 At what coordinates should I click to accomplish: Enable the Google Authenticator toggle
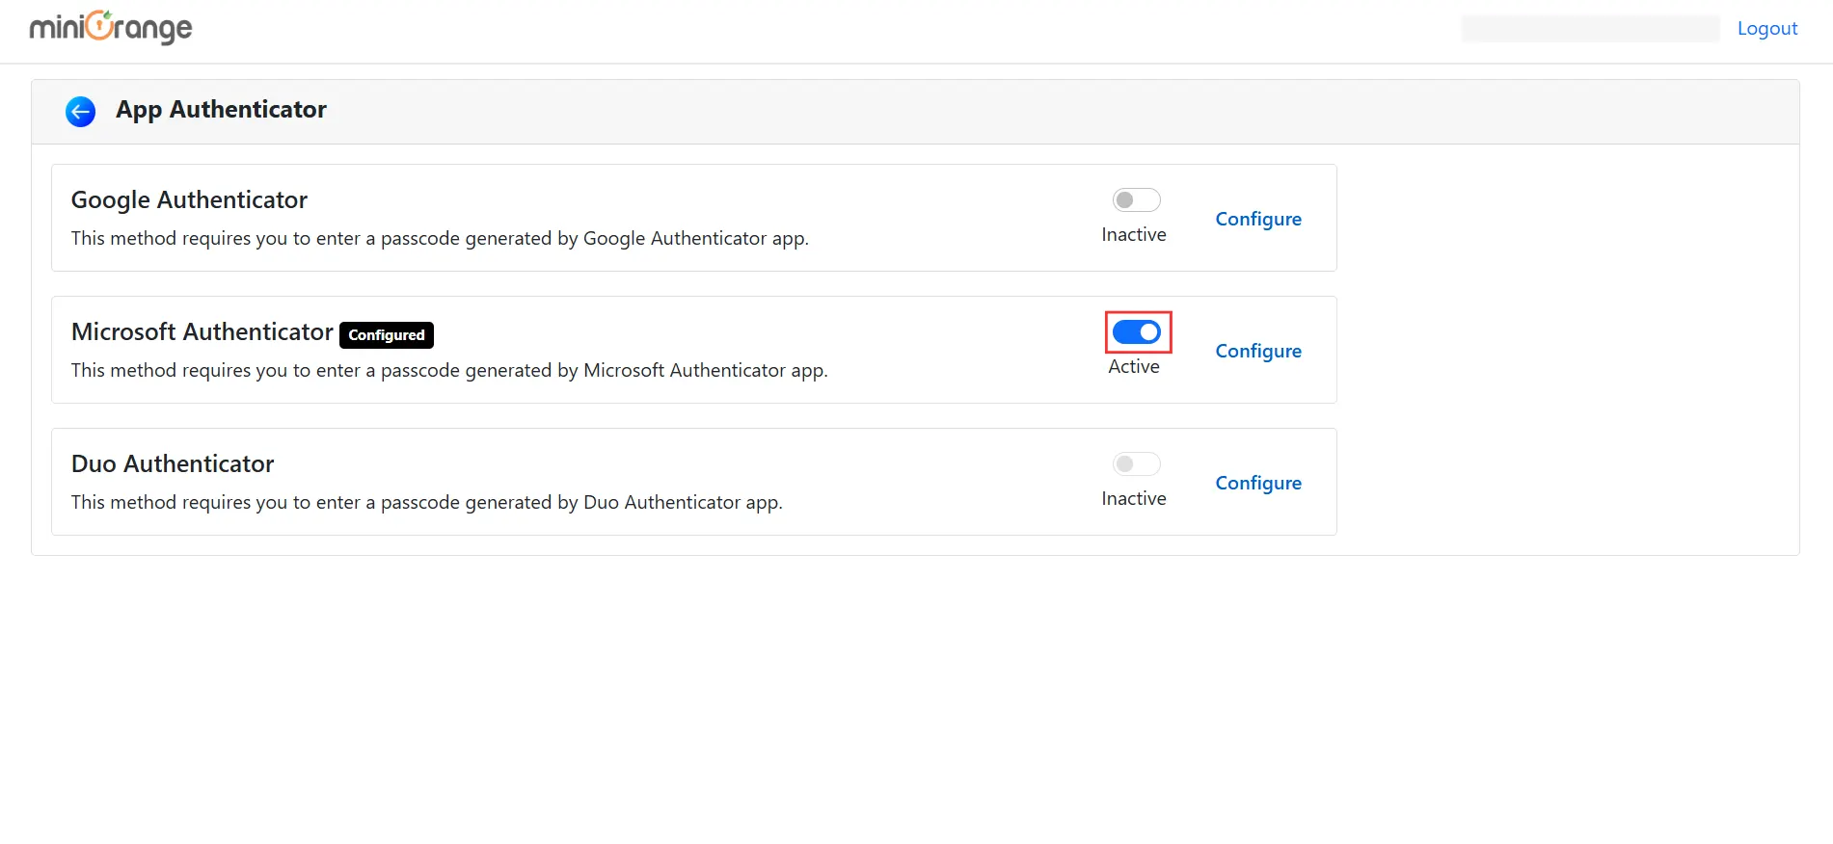pyautogui.click(x=1136, y=200)
